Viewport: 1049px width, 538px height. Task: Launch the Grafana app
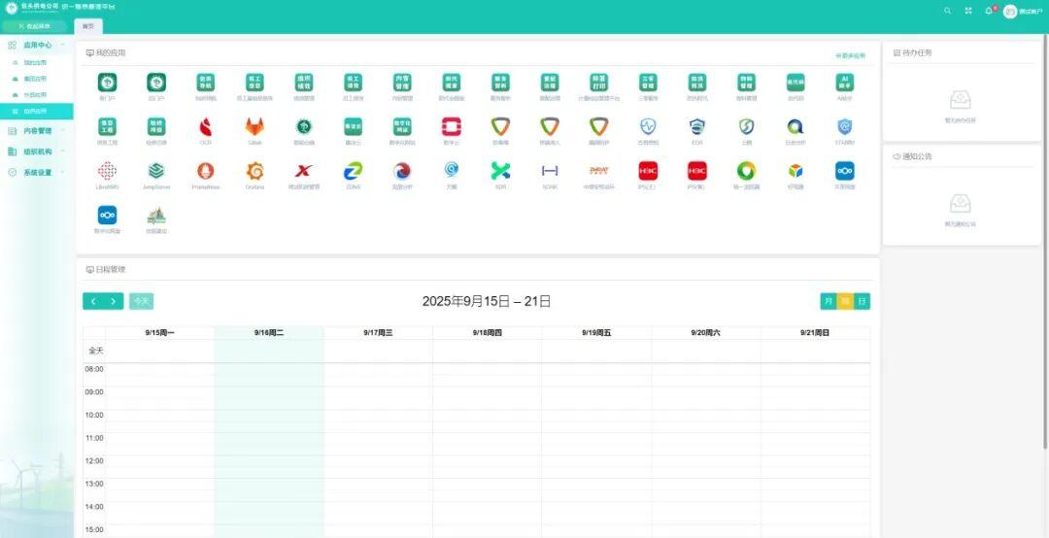pos(254,171)
